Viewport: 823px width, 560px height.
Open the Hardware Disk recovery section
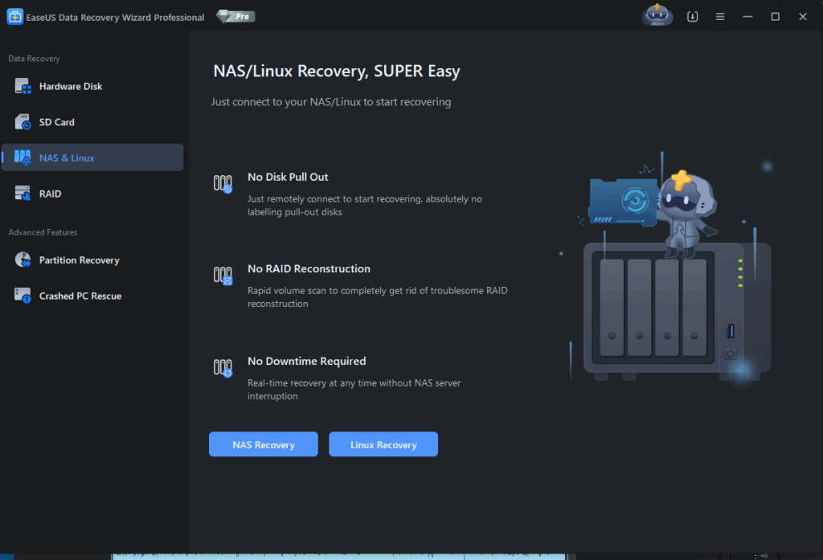pos(92,86)
